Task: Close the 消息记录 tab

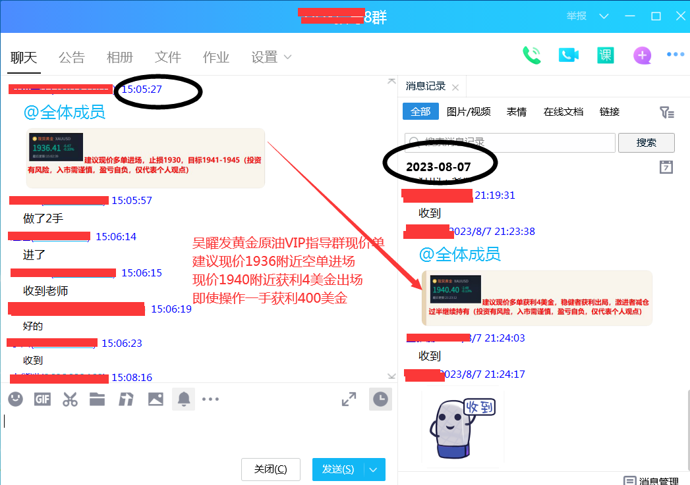Action: [x=455, y=88]
